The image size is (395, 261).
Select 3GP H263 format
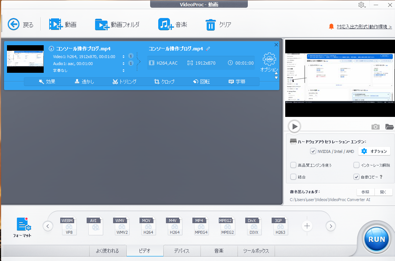click(x=280, y=226)
